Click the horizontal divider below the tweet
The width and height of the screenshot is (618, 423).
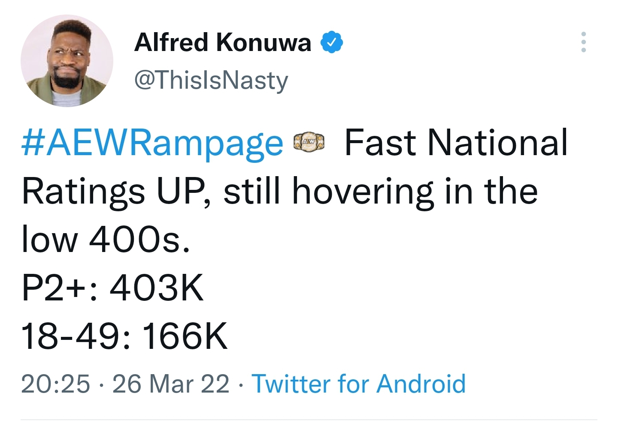point(309,420)
